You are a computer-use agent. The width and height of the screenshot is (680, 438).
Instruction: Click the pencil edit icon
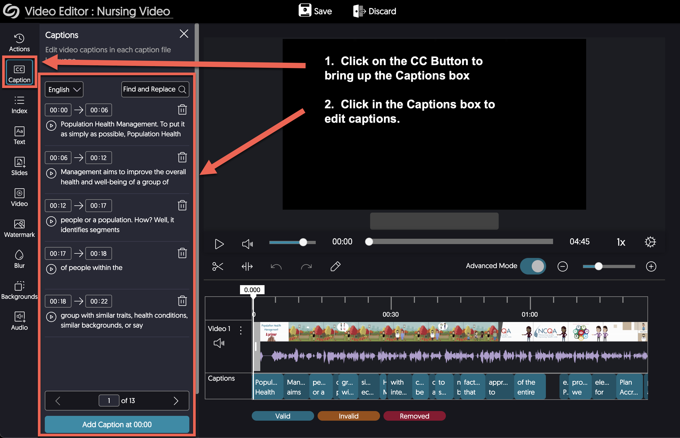(x=335, y=266)
